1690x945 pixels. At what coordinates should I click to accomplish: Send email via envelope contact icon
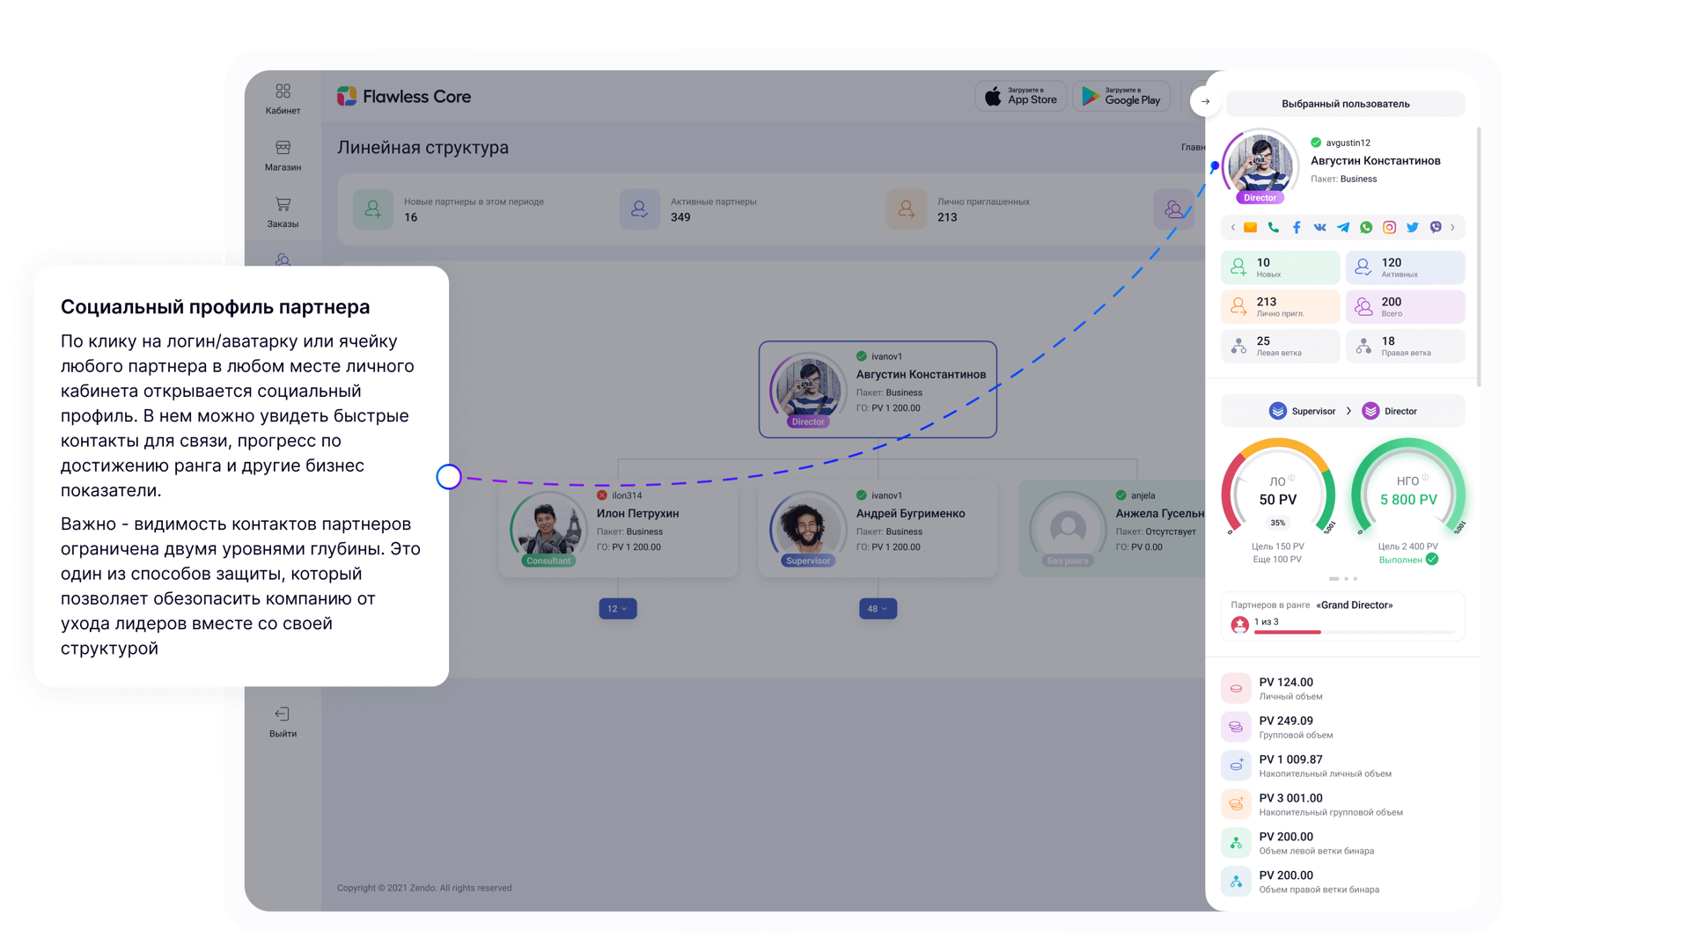(1250, 227)
